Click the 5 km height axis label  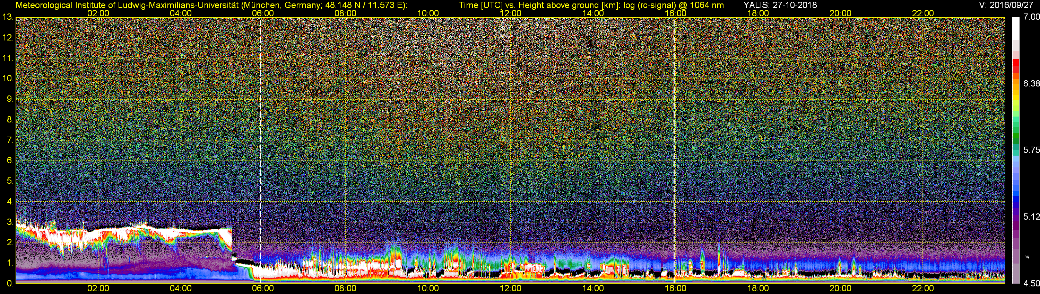10,181
